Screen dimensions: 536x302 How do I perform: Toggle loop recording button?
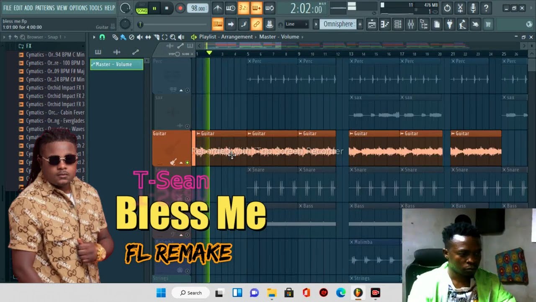point(269,8)
